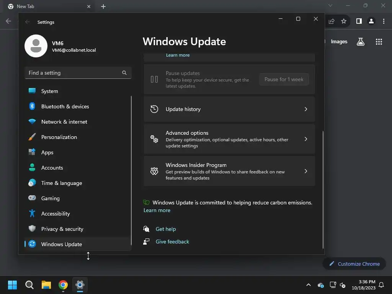Click the carbon emissions leaf icon
This screenshot has height=294, width=392.
pyautogui.click(x=146, y=202)
